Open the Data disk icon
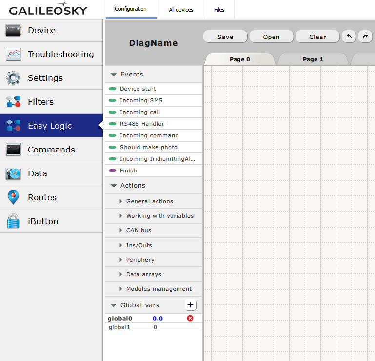This screenshot has height=361, width=375. tap(14, 173)
